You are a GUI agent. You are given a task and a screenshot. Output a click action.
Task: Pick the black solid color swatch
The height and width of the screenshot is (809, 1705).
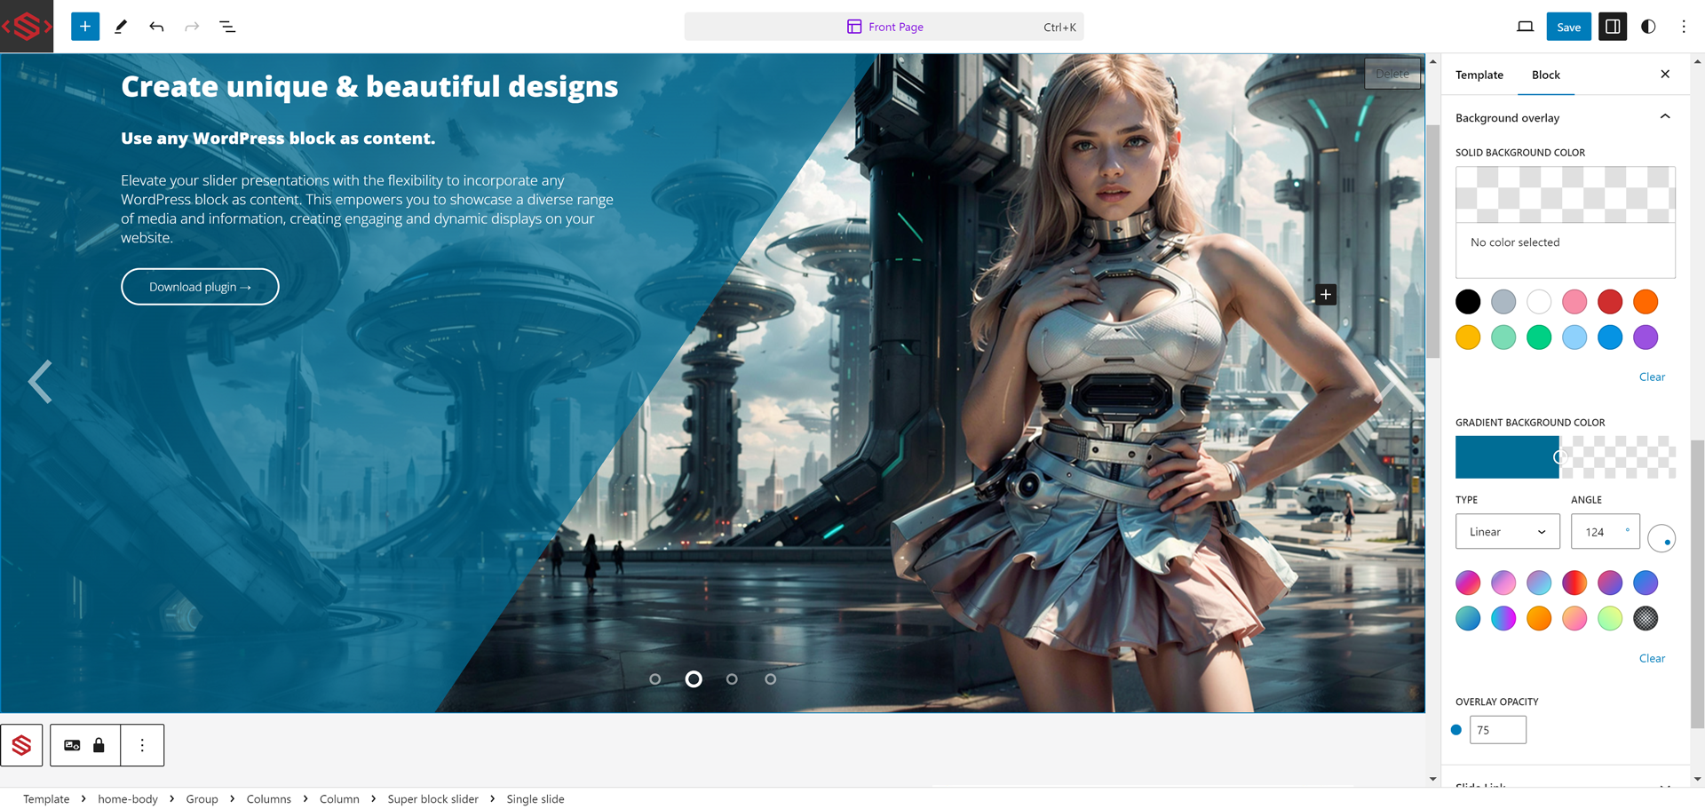pos(1468,302)
